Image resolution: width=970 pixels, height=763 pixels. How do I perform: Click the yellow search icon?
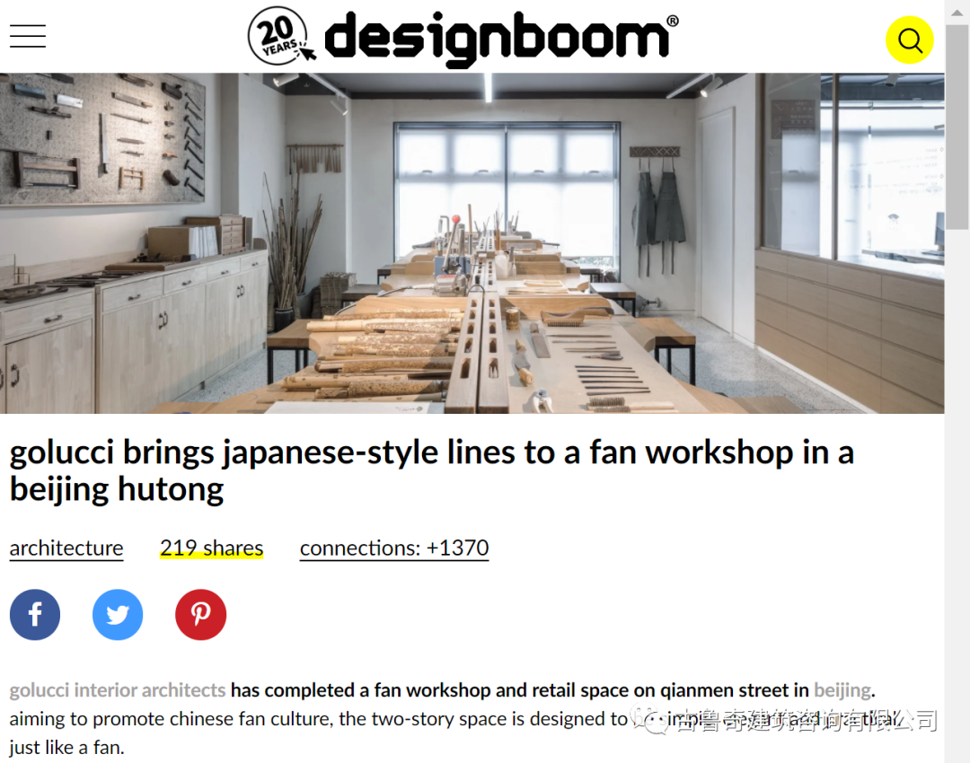(909, 40)
